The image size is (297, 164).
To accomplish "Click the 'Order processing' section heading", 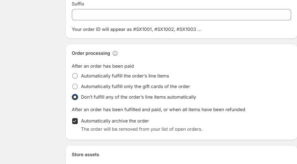I will [91, 53].
